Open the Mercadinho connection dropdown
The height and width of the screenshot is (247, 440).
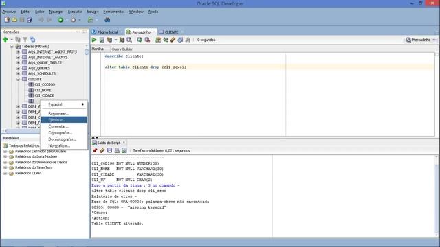421,40
